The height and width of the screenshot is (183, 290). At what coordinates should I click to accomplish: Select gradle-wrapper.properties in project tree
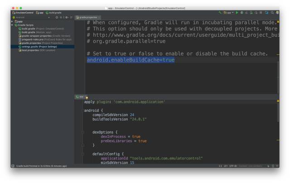(x=44, y=36)
